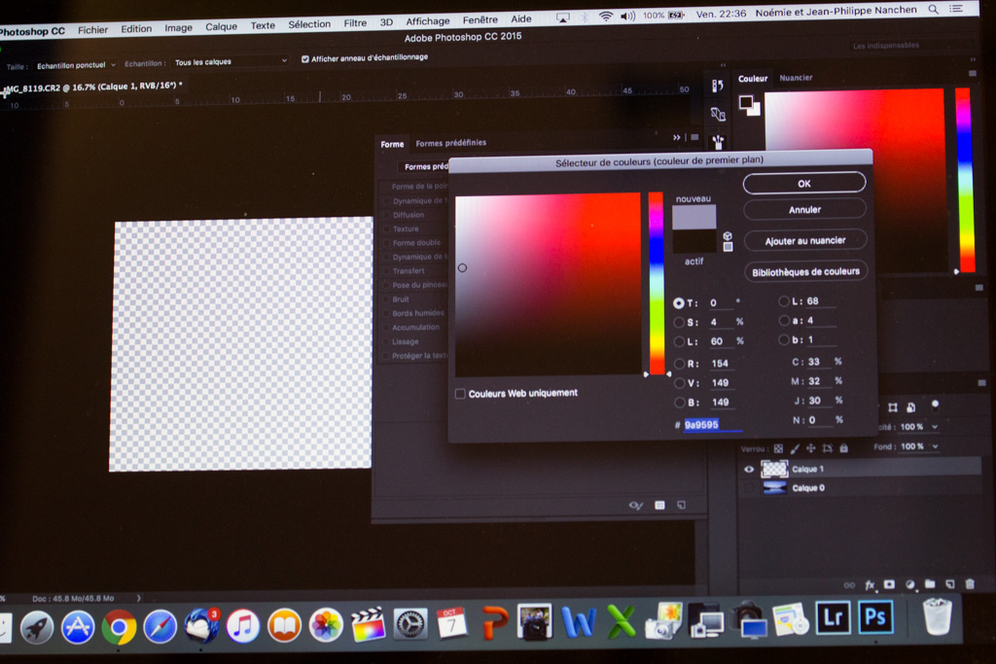Open the top collapsed panel icon beside Couleur
996x664 pixels.
tap(718, 86)
